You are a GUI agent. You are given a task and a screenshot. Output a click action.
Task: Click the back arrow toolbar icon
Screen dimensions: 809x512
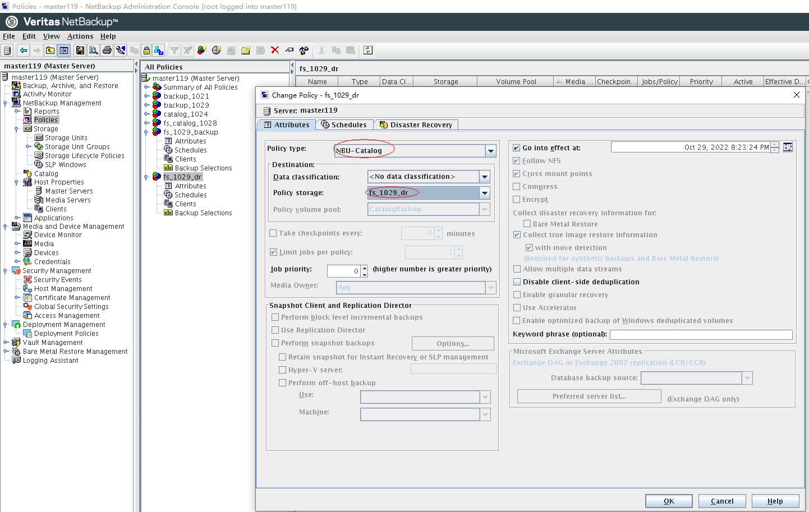(x=24, y=50)
